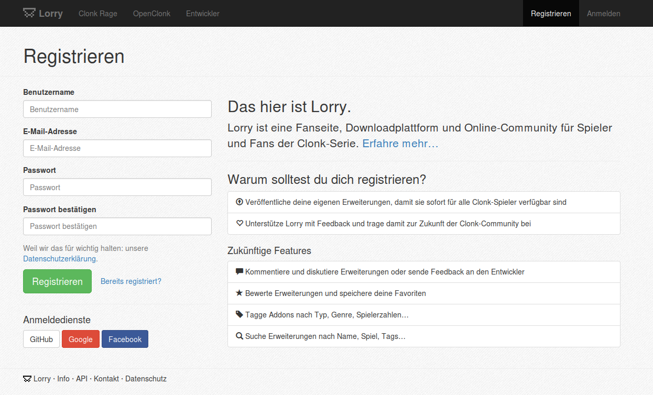Focus the Benutzername input field
Viewport: 653px width, 395px height.
pyautogui.click(x=117, y=109)
